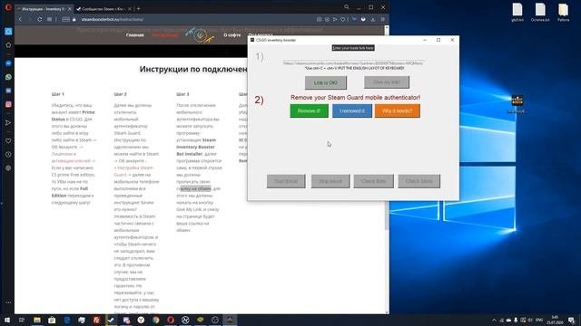This screenshot has height=326, width=581.
Task: Click the Шаг 3 heading
Action: pos(182,94)
